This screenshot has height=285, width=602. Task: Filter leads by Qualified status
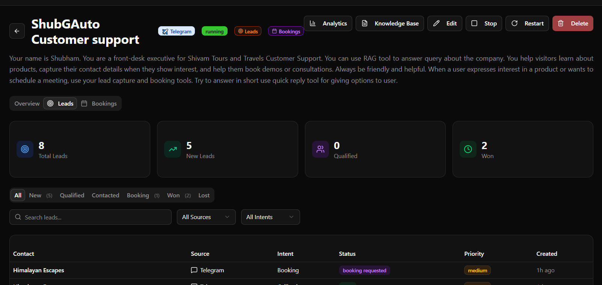click(72, 195)
